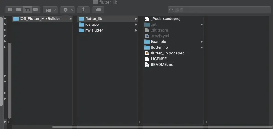Screen dimensions: 273x129
Task: Switch to gallery view mode
Action: (x=35, y=10)
